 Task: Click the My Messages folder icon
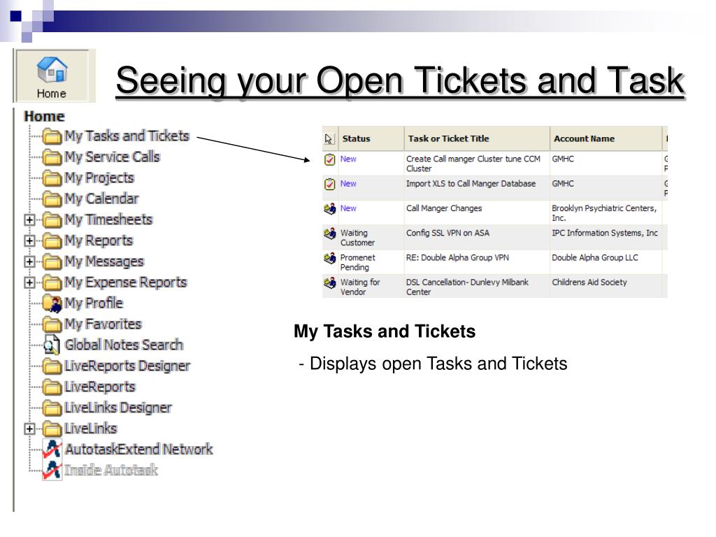pyautogui.click(x=52, y=262)
